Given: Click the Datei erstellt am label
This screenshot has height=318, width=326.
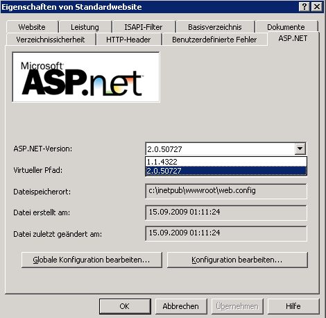Looking at the screenshot, I should tap(42, 212).
